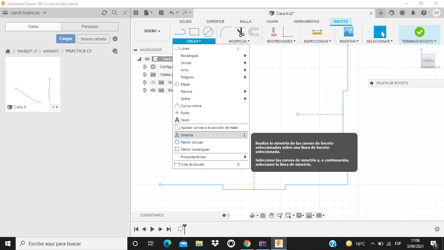Apply the coincident hatch constraint icon
The image size is (444, 250).
coord(273,32)
